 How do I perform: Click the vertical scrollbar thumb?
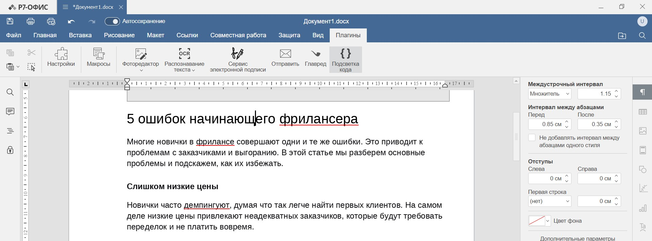point(516,136)
